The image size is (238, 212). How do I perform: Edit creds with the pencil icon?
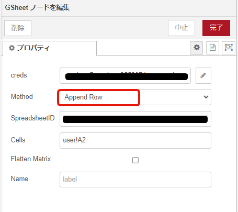(x=203, y=75)
